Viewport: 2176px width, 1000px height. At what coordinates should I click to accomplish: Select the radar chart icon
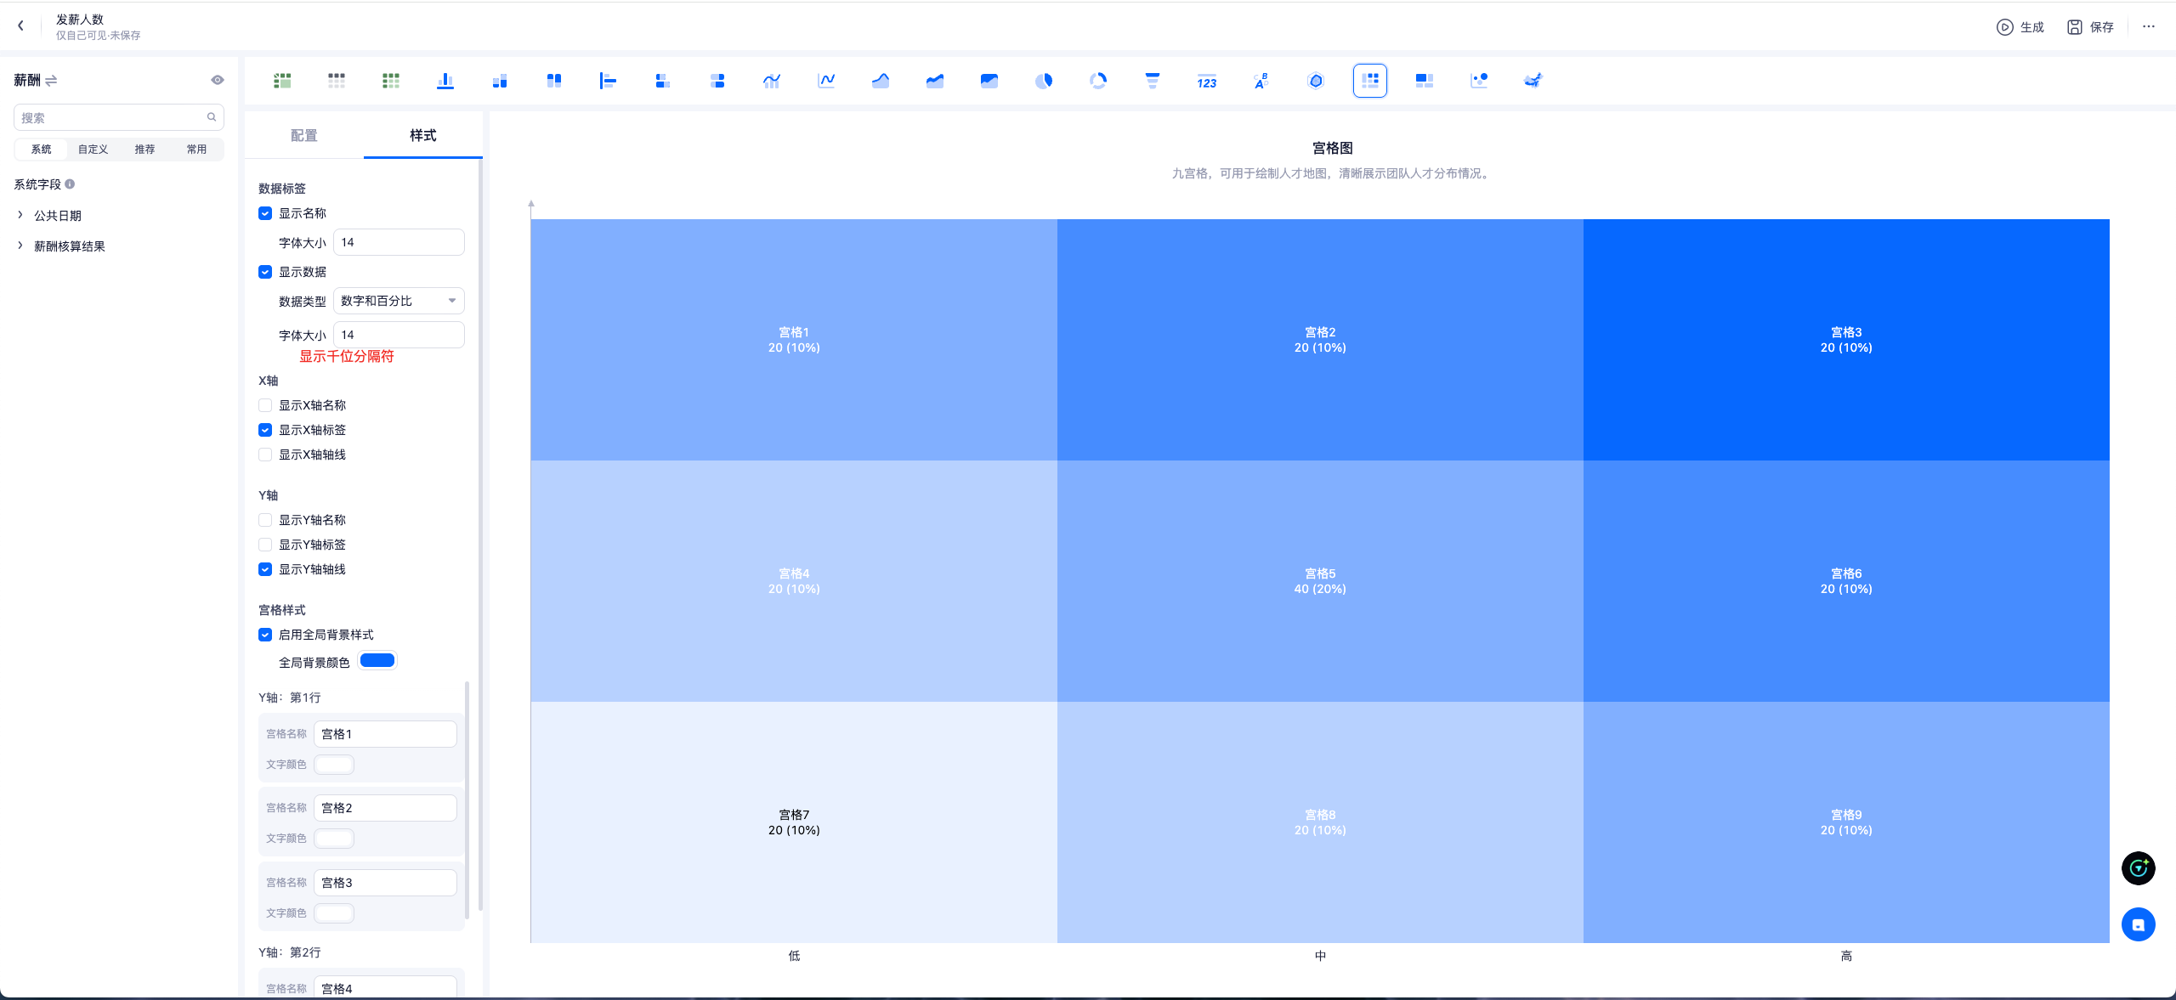tap(1316, 81)
